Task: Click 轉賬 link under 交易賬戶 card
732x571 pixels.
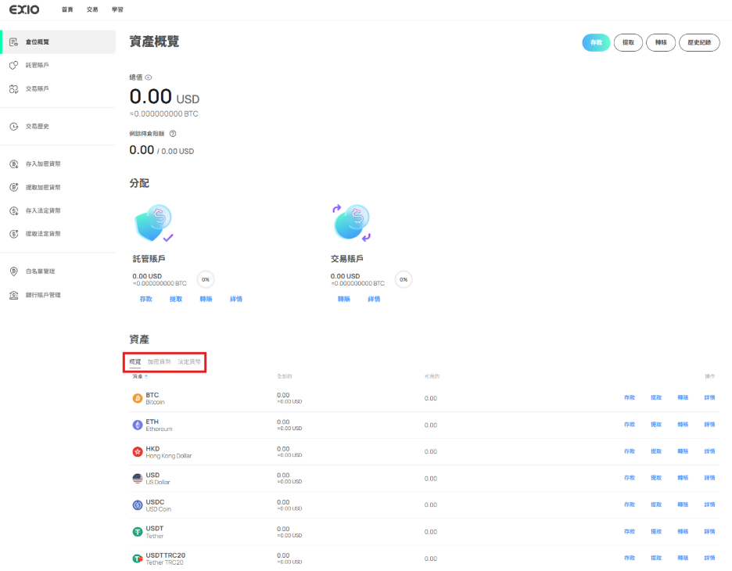Action: 344,299
